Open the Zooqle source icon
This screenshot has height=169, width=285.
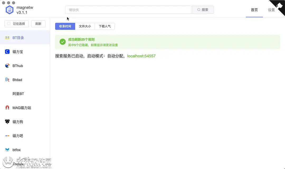pyautogui.click(x=7, y=164)
